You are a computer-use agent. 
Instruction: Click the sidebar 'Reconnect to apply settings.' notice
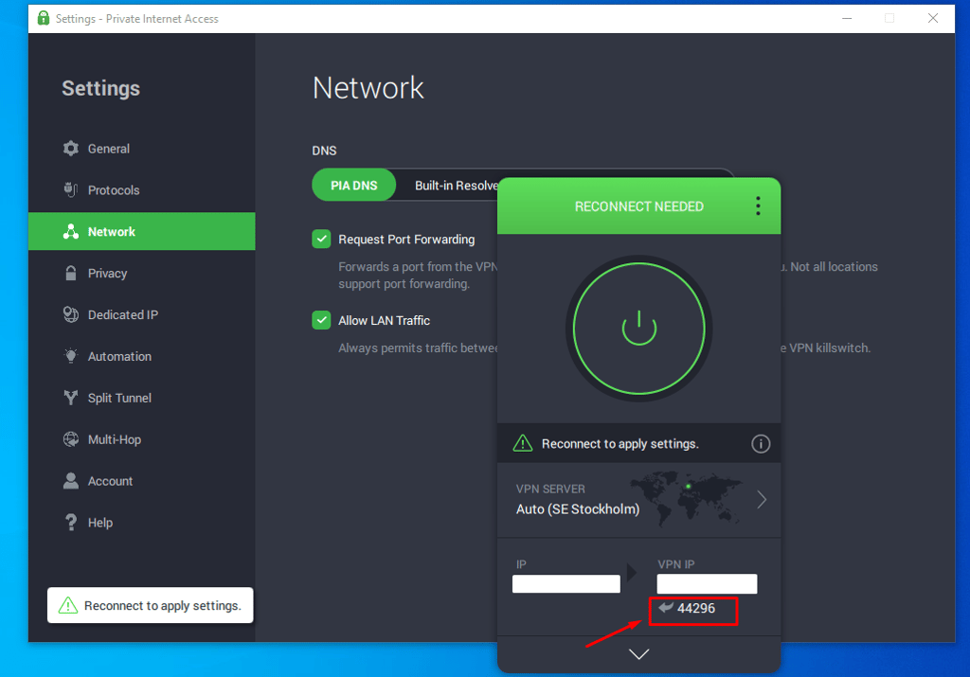tap(151, 605)
